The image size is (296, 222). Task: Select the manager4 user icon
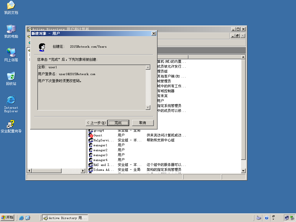coord(91,160)
